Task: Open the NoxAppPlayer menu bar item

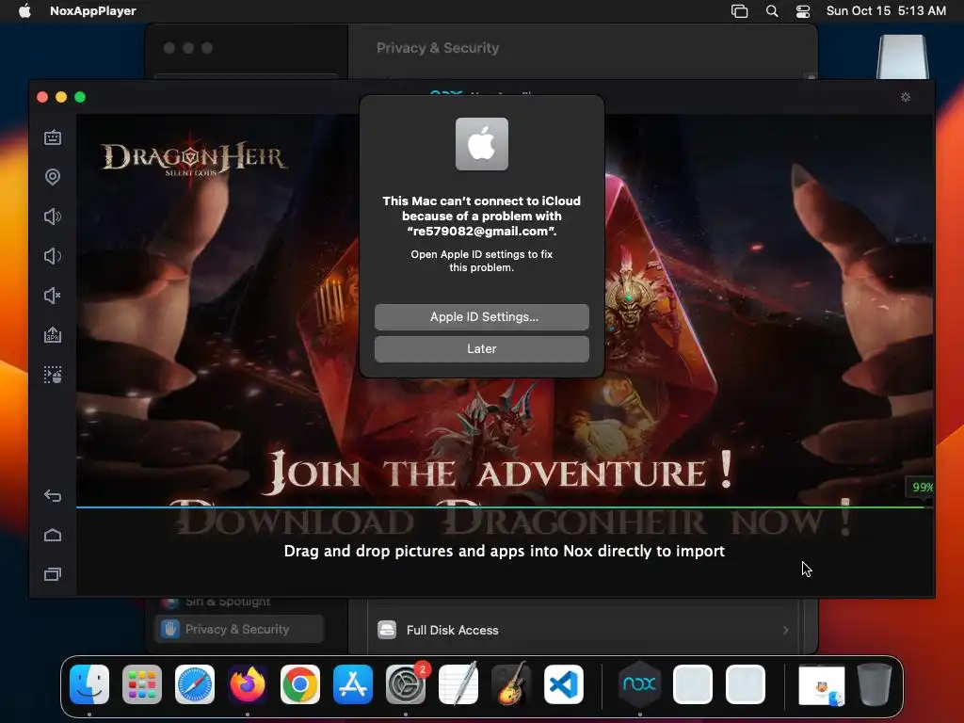Action: (x=93, y=10)
